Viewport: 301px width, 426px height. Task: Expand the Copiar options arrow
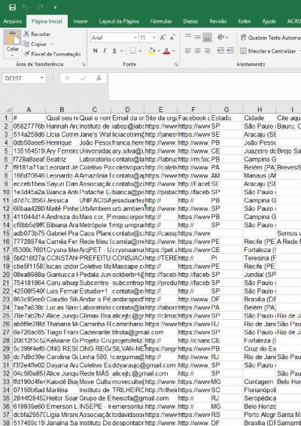pyautogui.click(x=52, y=44)
